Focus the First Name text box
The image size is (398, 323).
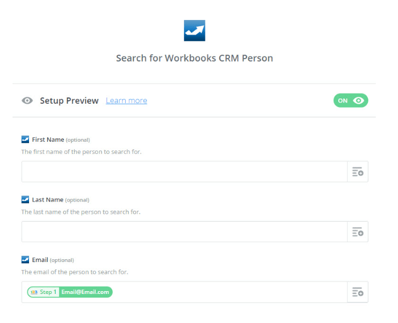click(184, 171)
